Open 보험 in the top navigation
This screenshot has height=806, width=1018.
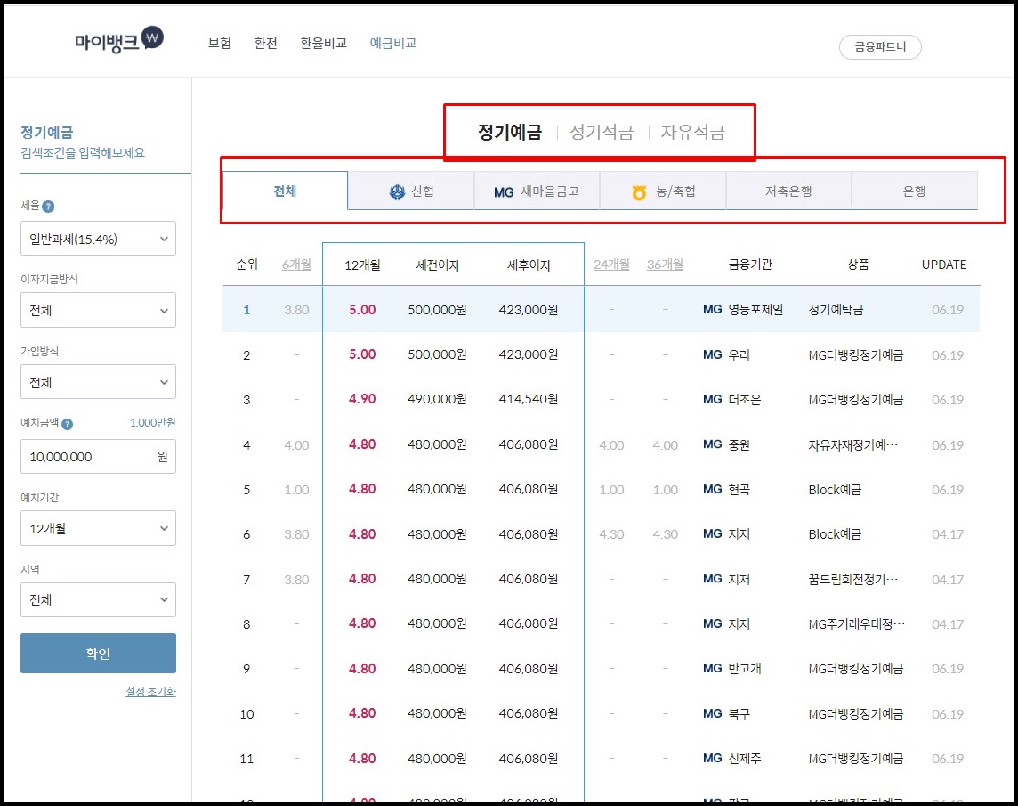[220, 43]
